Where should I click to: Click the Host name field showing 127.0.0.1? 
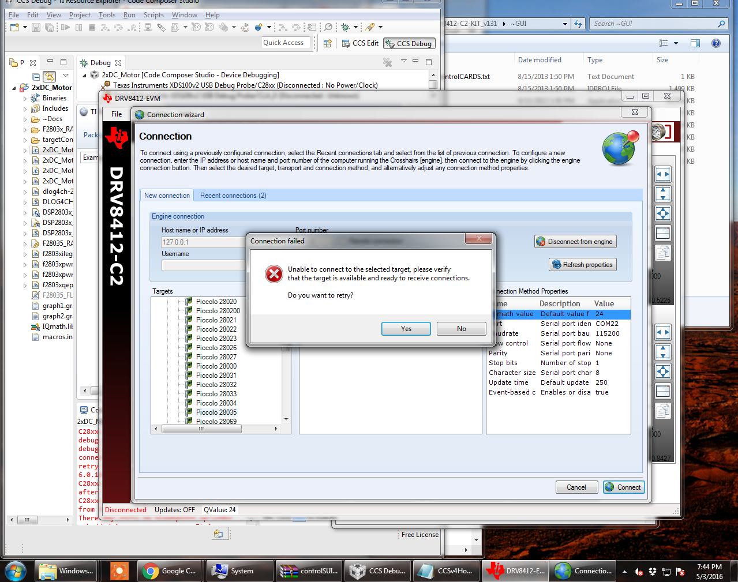(x=204, y=242)
